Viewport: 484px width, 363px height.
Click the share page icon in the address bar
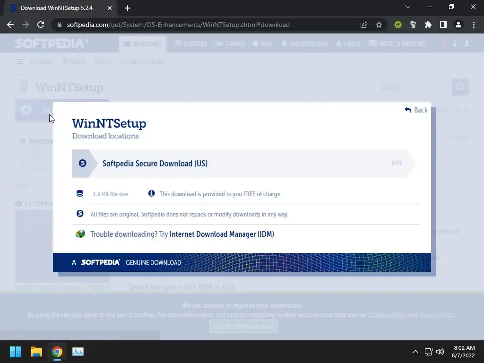point(364,25)
